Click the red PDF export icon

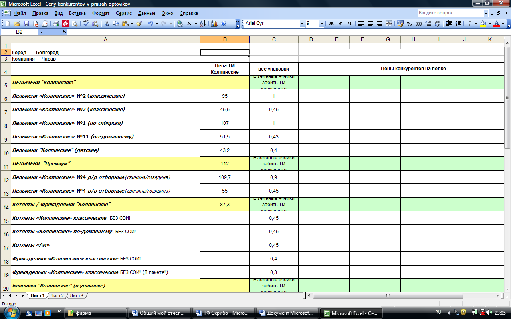coord(65,24)
